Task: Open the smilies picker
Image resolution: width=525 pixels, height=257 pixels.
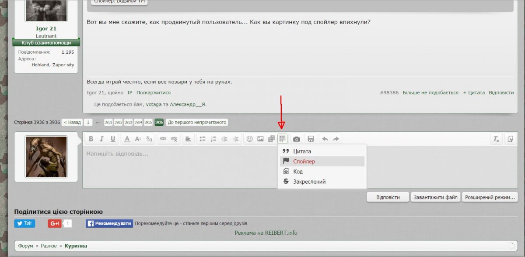Action: click(x=249, y=139)
